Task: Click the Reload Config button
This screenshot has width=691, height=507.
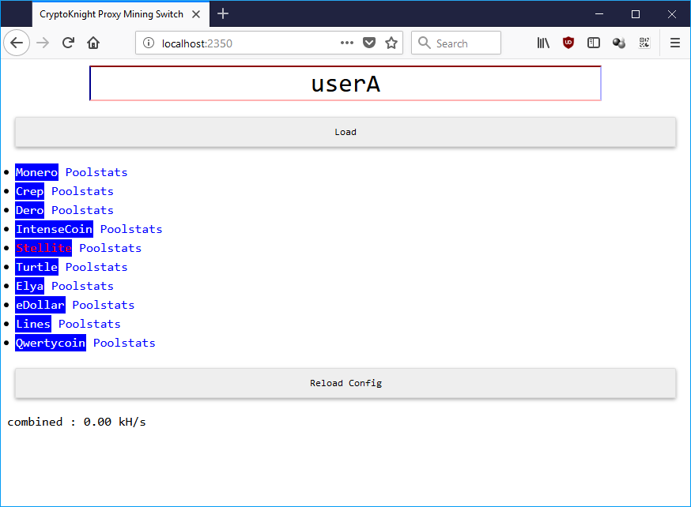Action: (x=345, y=383)
